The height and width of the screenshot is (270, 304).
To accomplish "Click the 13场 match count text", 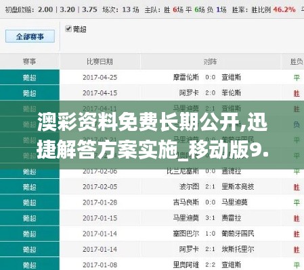I will (x=131, y=9).
